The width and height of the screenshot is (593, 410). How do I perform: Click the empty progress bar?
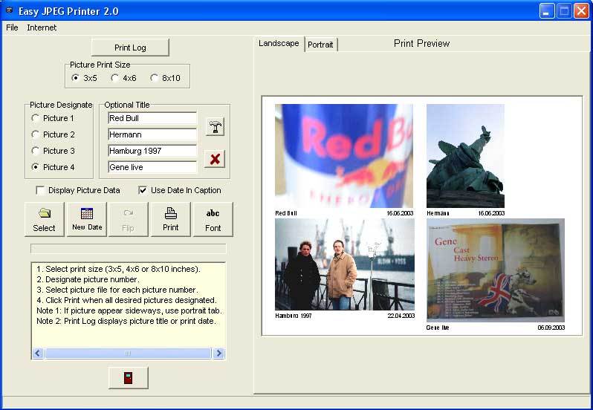[x=129, y=249]
